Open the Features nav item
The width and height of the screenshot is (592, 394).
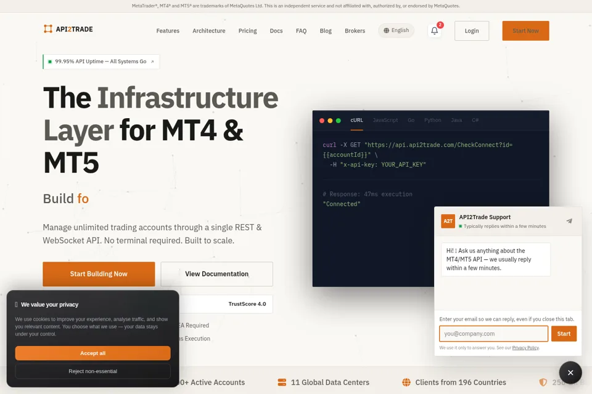(168, 31)
